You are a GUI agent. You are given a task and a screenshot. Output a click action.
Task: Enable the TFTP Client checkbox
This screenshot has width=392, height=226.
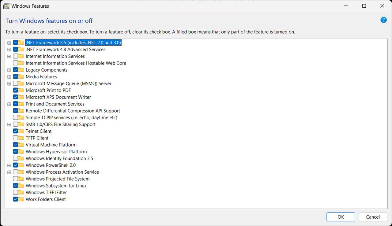pos(15,138)
